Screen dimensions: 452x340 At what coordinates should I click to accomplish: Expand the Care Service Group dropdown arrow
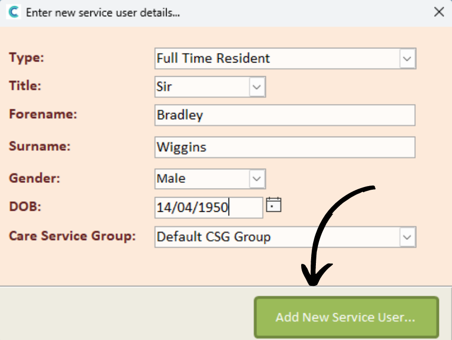(x=407, y=237)
